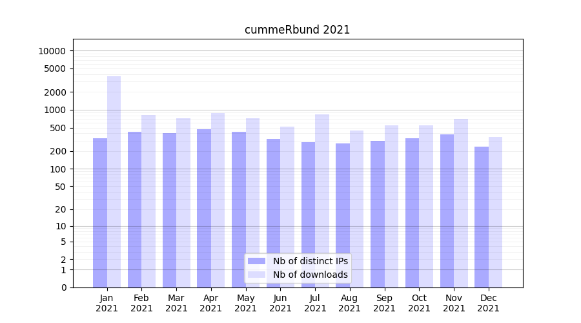
Task: Select the 'Nb of distinct IPs' legend label
Action: pos(310,261)
